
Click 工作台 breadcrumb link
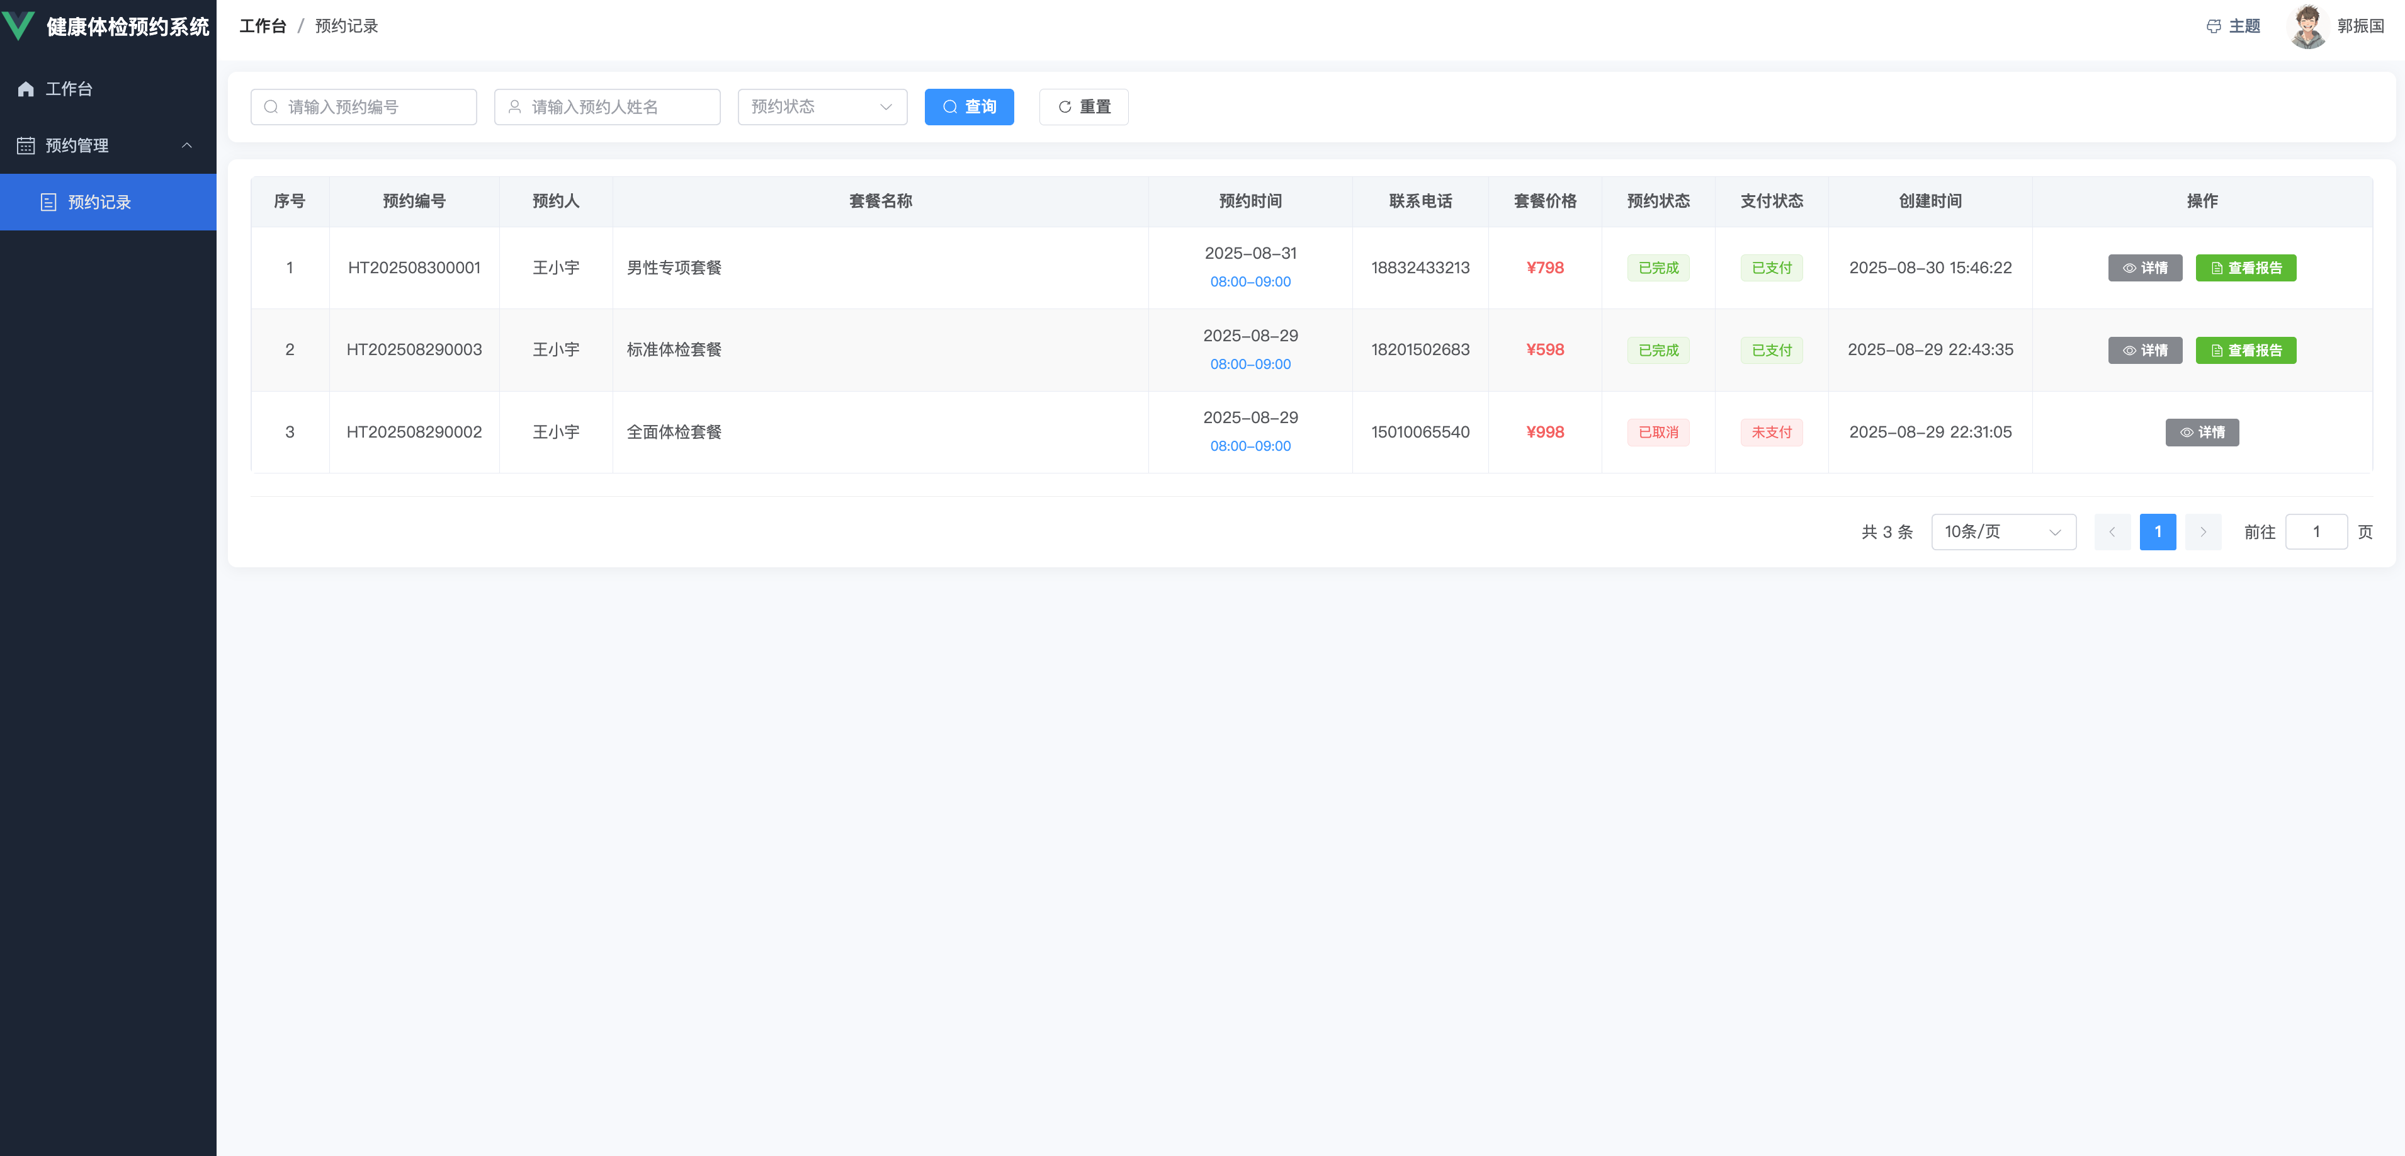tap(263, 26)
